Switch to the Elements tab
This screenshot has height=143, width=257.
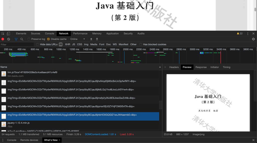click(21, 34)
